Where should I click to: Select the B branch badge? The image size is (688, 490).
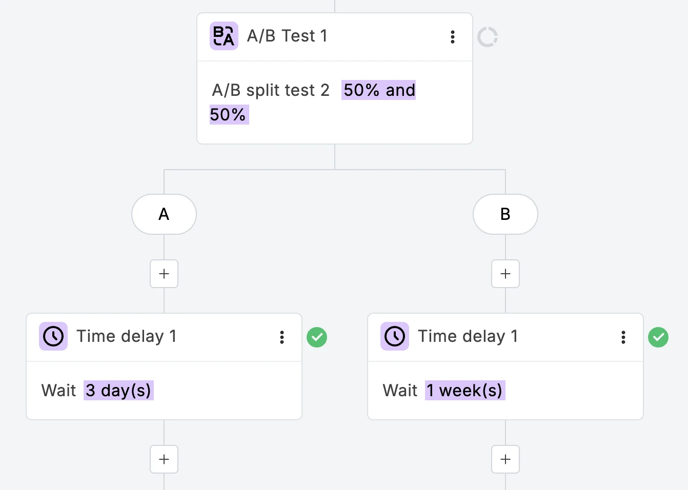[505, 214]
